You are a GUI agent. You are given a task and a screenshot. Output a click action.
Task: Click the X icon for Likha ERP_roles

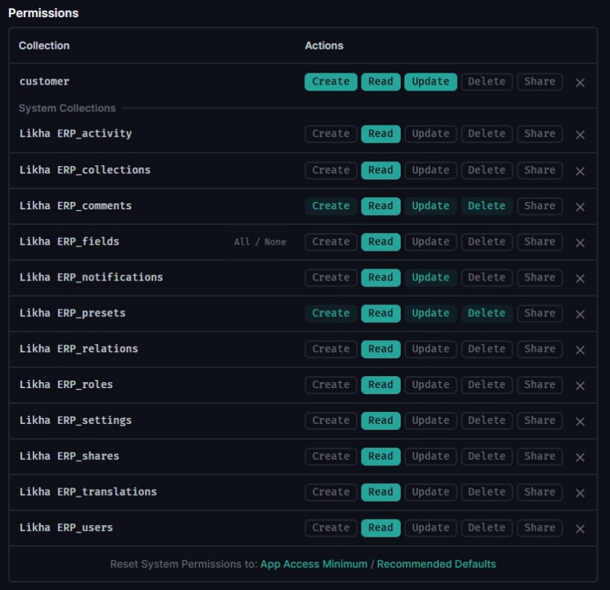pyautogui.click(x=580, y=386)
